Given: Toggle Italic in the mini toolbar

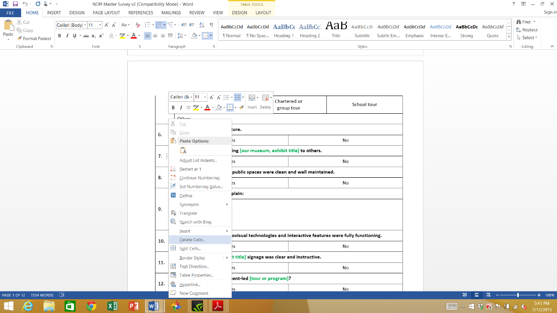Looking at the screenshot, I should pos(180,108).
